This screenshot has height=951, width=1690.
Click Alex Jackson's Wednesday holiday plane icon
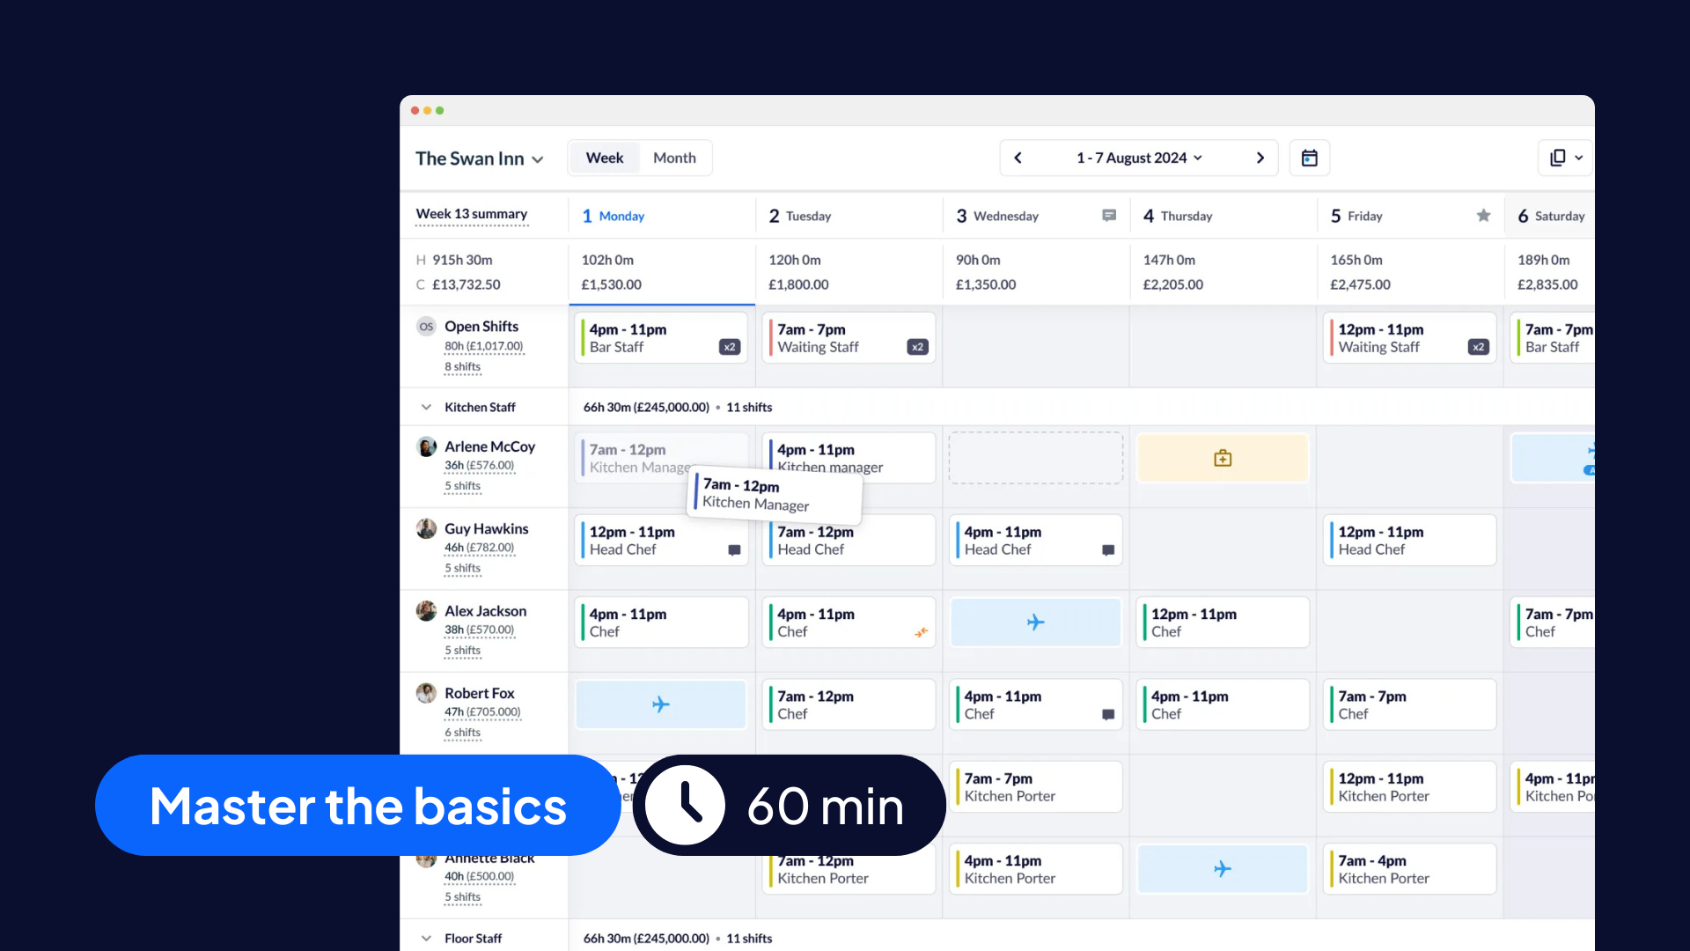(x=1035, y=623)
